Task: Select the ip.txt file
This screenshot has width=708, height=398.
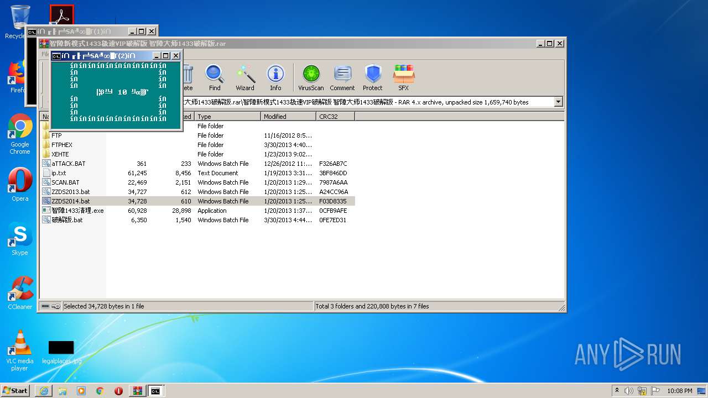Action: pyautogui.click(x=197, y=173)
